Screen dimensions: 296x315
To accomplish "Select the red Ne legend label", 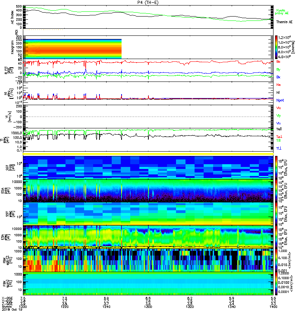I will coord(279,85).
